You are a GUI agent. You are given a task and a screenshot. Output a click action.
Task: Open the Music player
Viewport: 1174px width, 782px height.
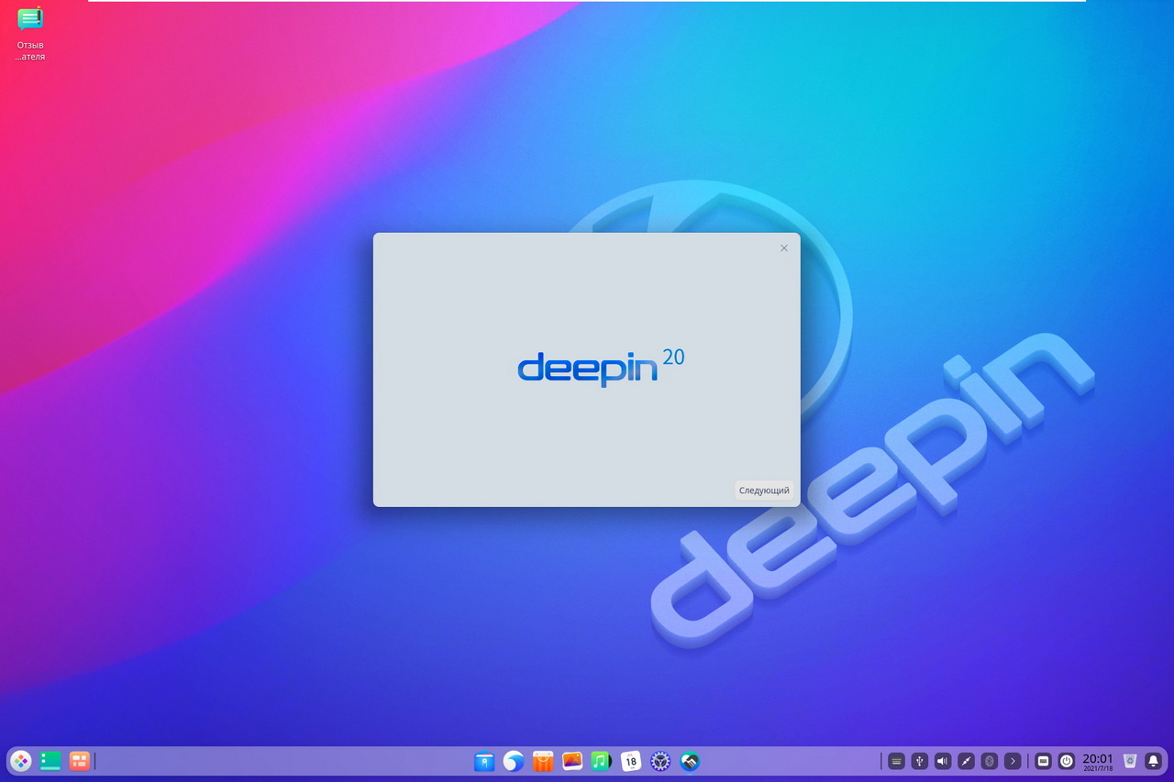[x=602, y=761]
